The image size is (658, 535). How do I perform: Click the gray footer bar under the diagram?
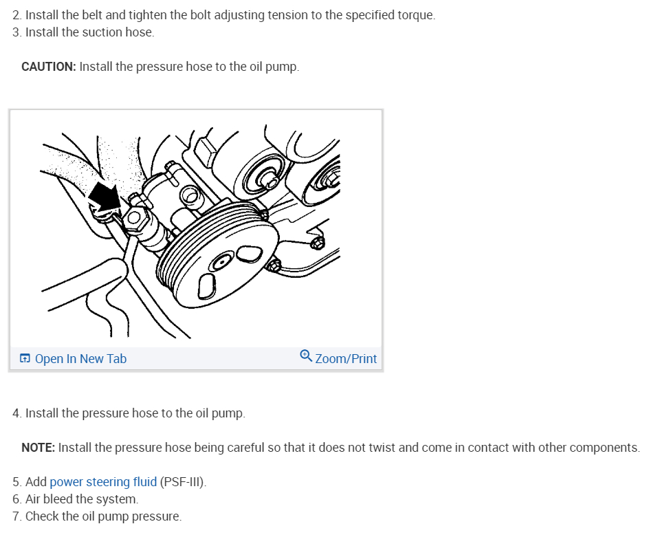[x=196, y=358]
